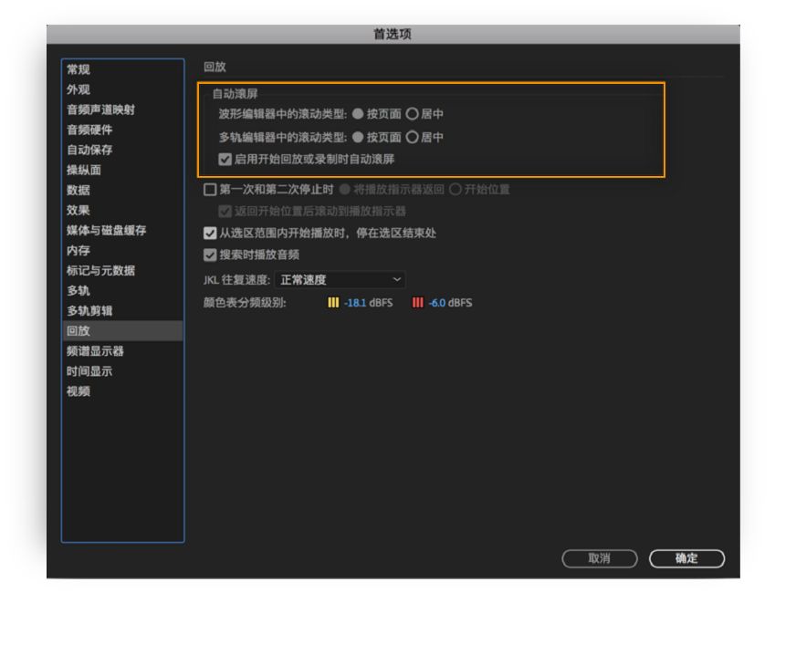The height and width of the screenshot is (655, 796).
Task: Confirm preferences with the 确定 button
Action: click(689, 557)
